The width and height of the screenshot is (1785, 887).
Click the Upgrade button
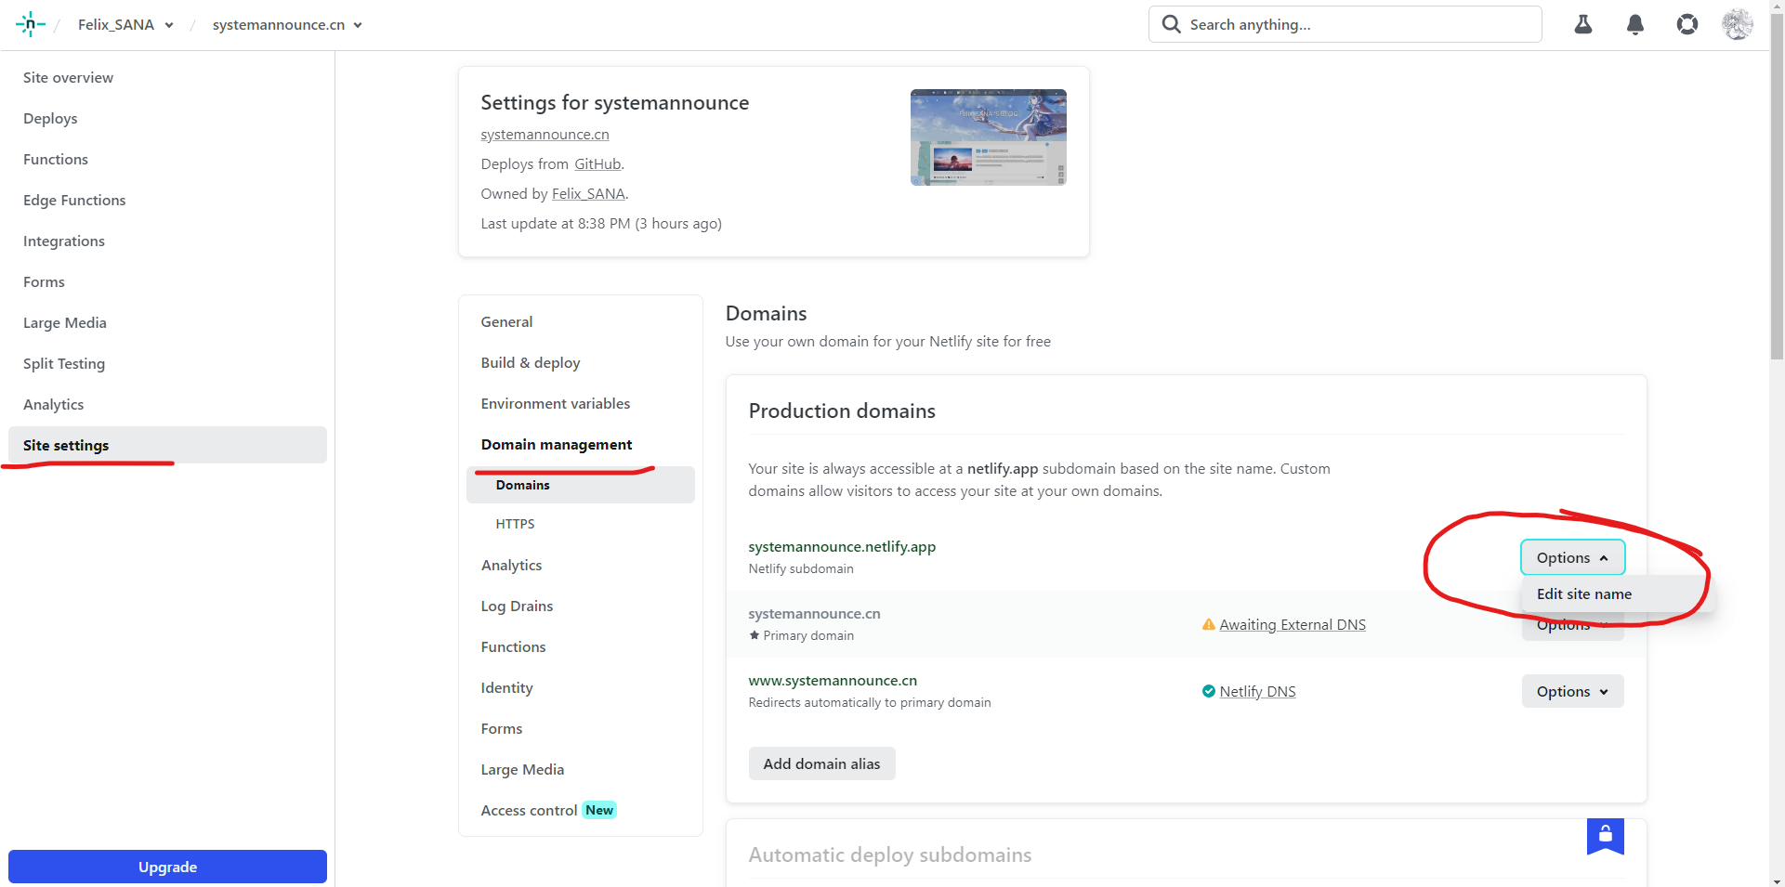(x=167, y=867)
